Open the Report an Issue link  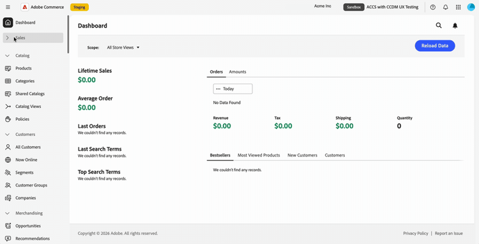click(x=449, y=233)
